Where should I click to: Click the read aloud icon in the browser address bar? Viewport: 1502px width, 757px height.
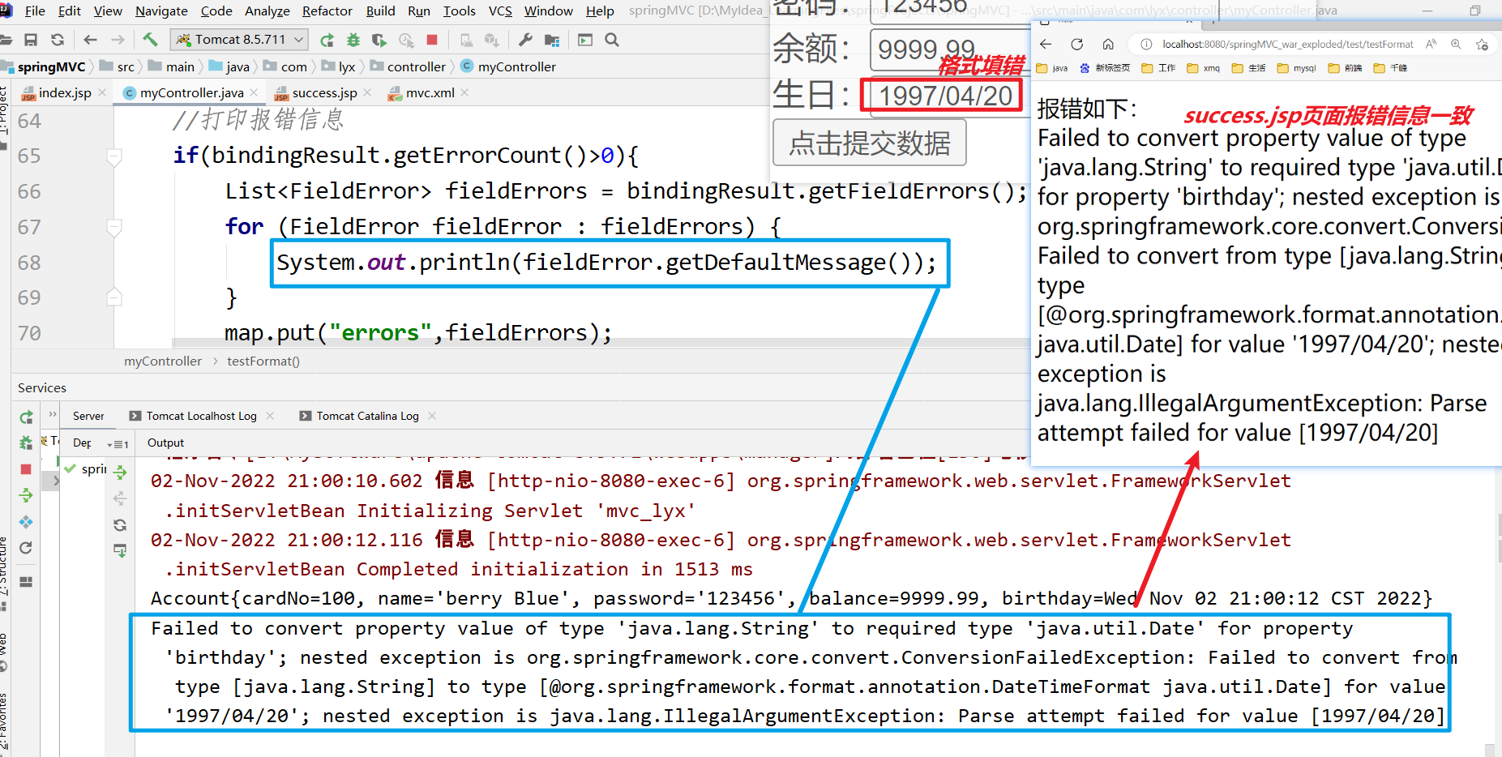tap(1431, 44)
